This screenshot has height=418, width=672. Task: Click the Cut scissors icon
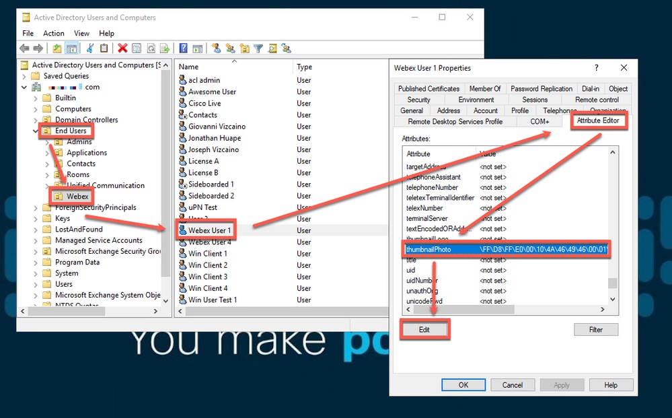point(90,48)
